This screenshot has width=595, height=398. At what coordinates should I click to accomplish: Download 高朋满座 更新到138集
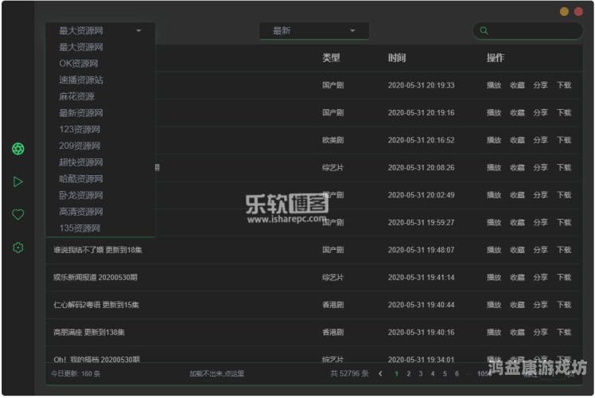(564, 332)
